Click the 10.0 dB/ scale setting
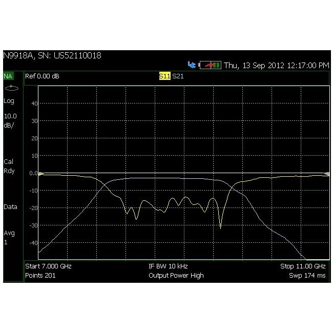Image resolution: width=333 pixels, height=333 pixels. (10, 120)
